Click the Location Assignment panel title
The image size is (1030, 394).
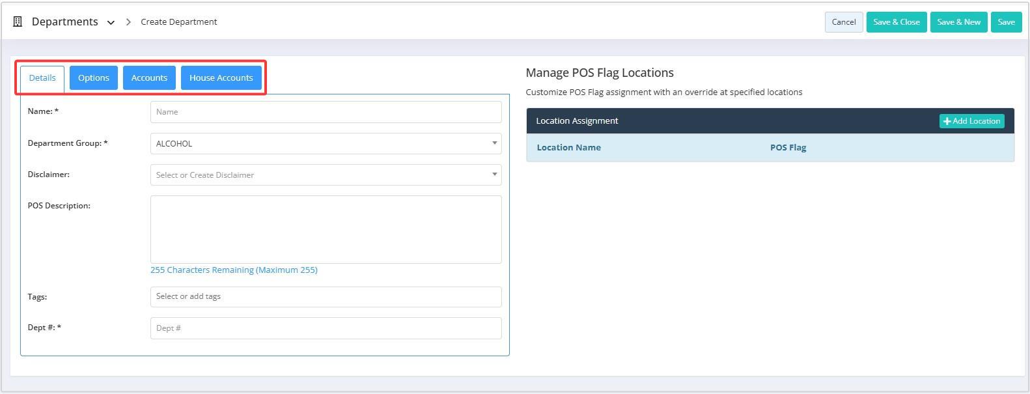click(577, 120)
